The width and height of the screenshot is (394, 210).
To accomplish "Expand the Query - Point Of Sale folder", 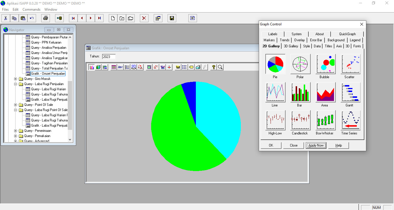I will [x=16, y=105].
